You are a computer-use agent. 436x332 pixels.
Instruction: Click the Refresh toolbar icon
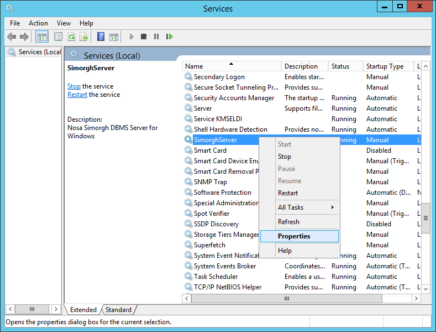[71, 37]
